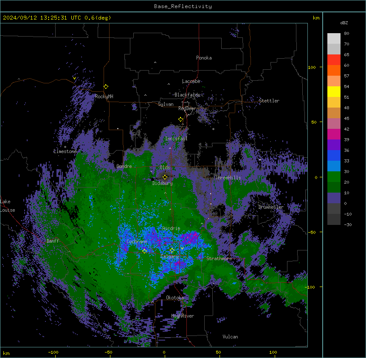This screenshot has height=358, width=366.
Task: Click the orange 60 dBZ legend swatch
Action: (x=334, y=70)
